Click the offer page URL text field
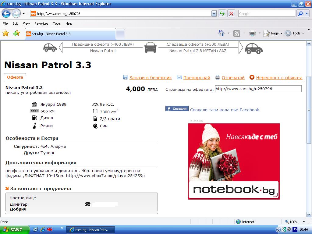The height and width of the screenshot is (234, 312). pyautogui.click(x=258, y=89)
